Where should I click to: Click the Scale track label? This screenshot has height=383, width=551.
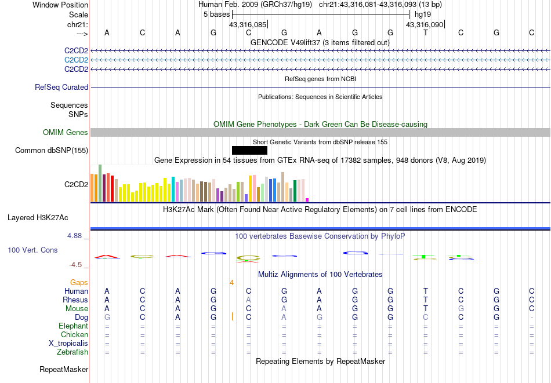click(78, 14)
